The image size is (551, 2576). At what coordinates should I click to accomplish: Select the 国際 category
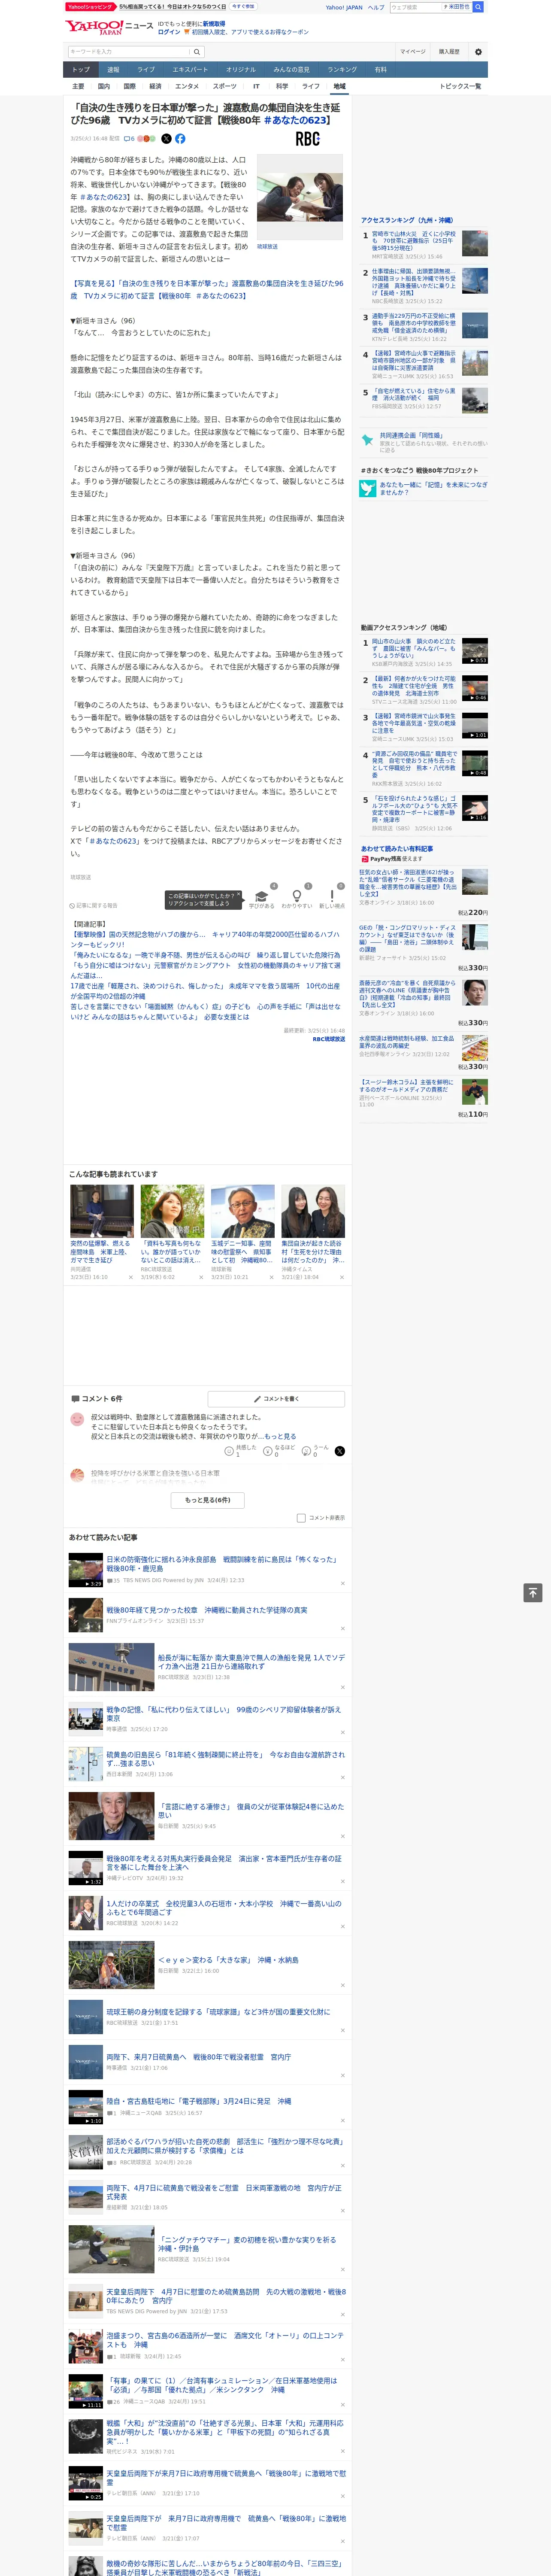[129, 86]
